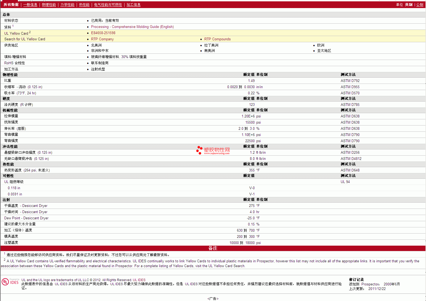Click footnote 1 superscript next to 资料
The image size is (426, 301).
click(13, 26)
